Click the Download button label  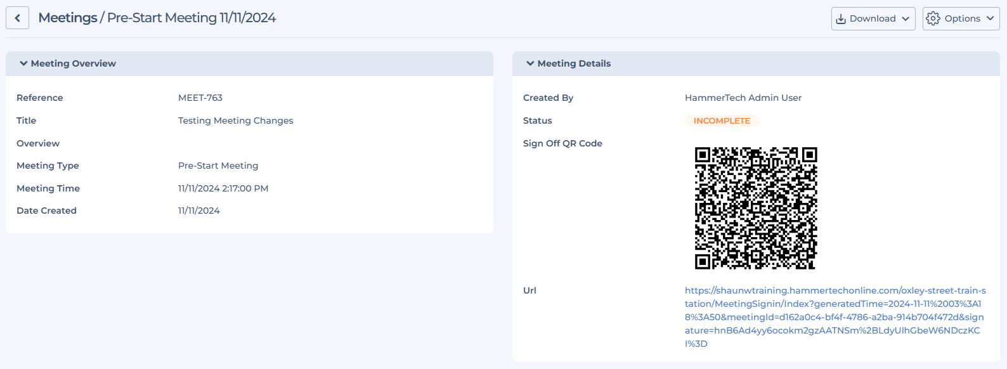pyautogui.click(x=873, y=19)
